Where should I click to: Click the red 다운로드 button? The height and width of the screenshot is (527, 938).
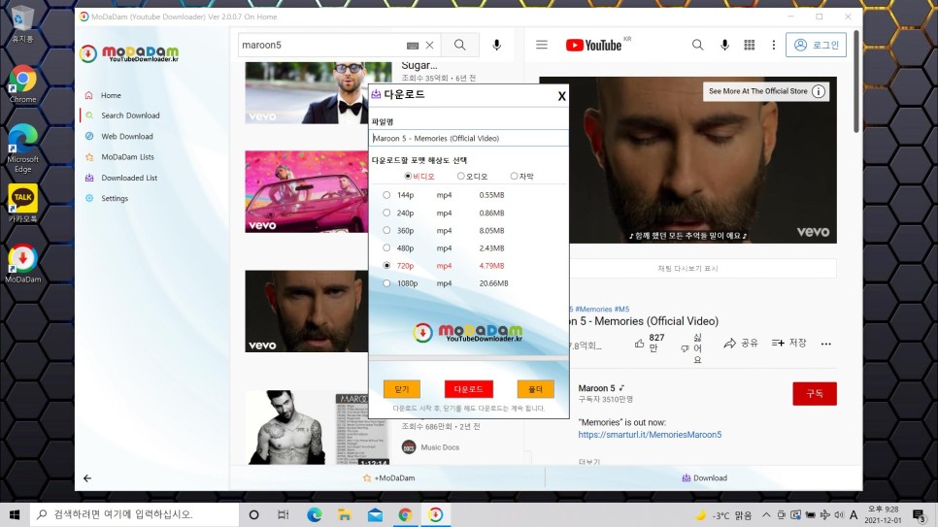(468, 389)
